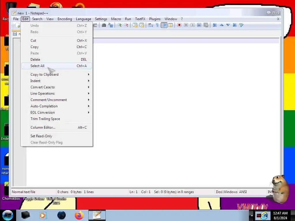Click 'ANSI' encoding in status bar

(243, 192)
